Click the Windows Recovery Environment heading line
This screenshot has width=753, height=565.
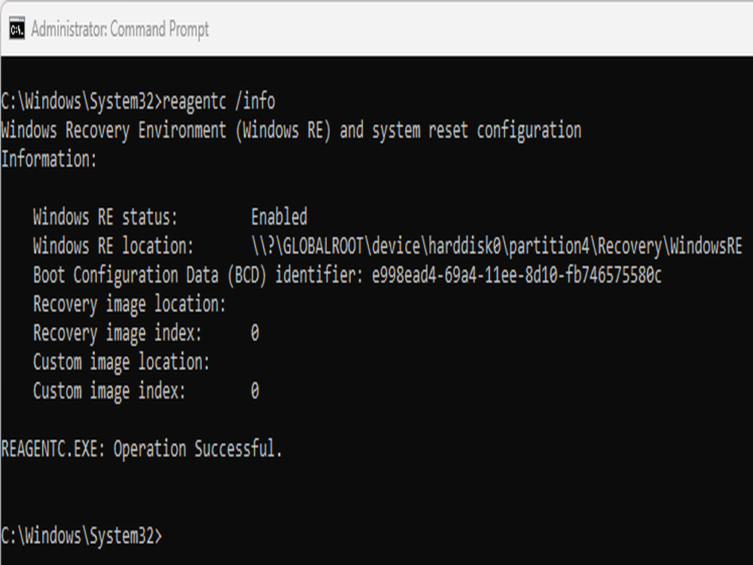tap(290, 130)
